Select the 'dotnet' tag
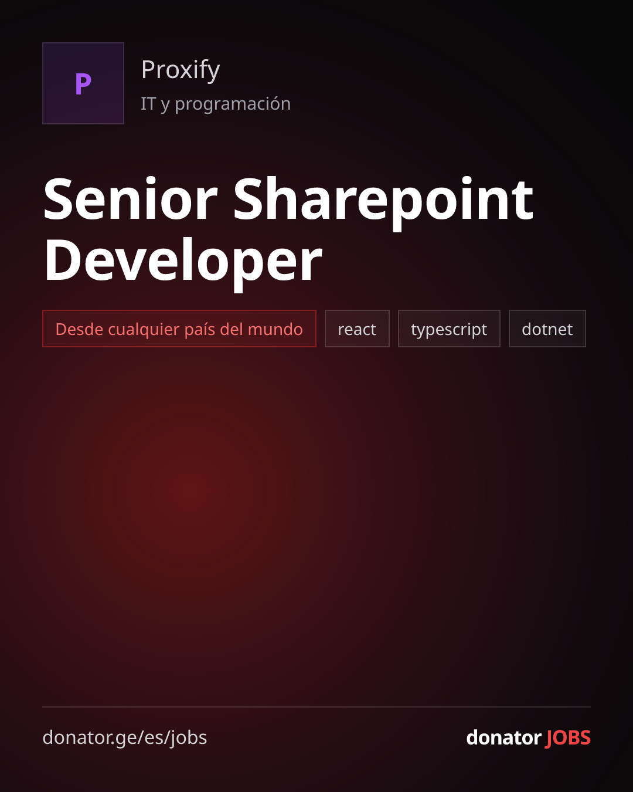 pyautogui.click(x=547, y=329)
